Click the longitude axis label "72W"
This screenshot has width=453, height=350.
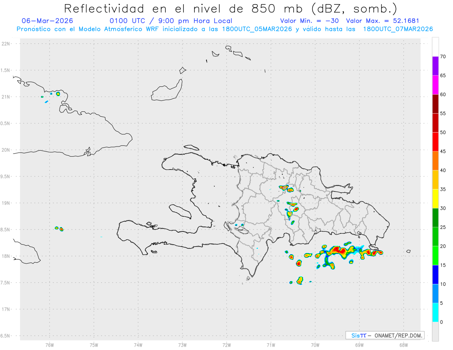click(226, 345)
